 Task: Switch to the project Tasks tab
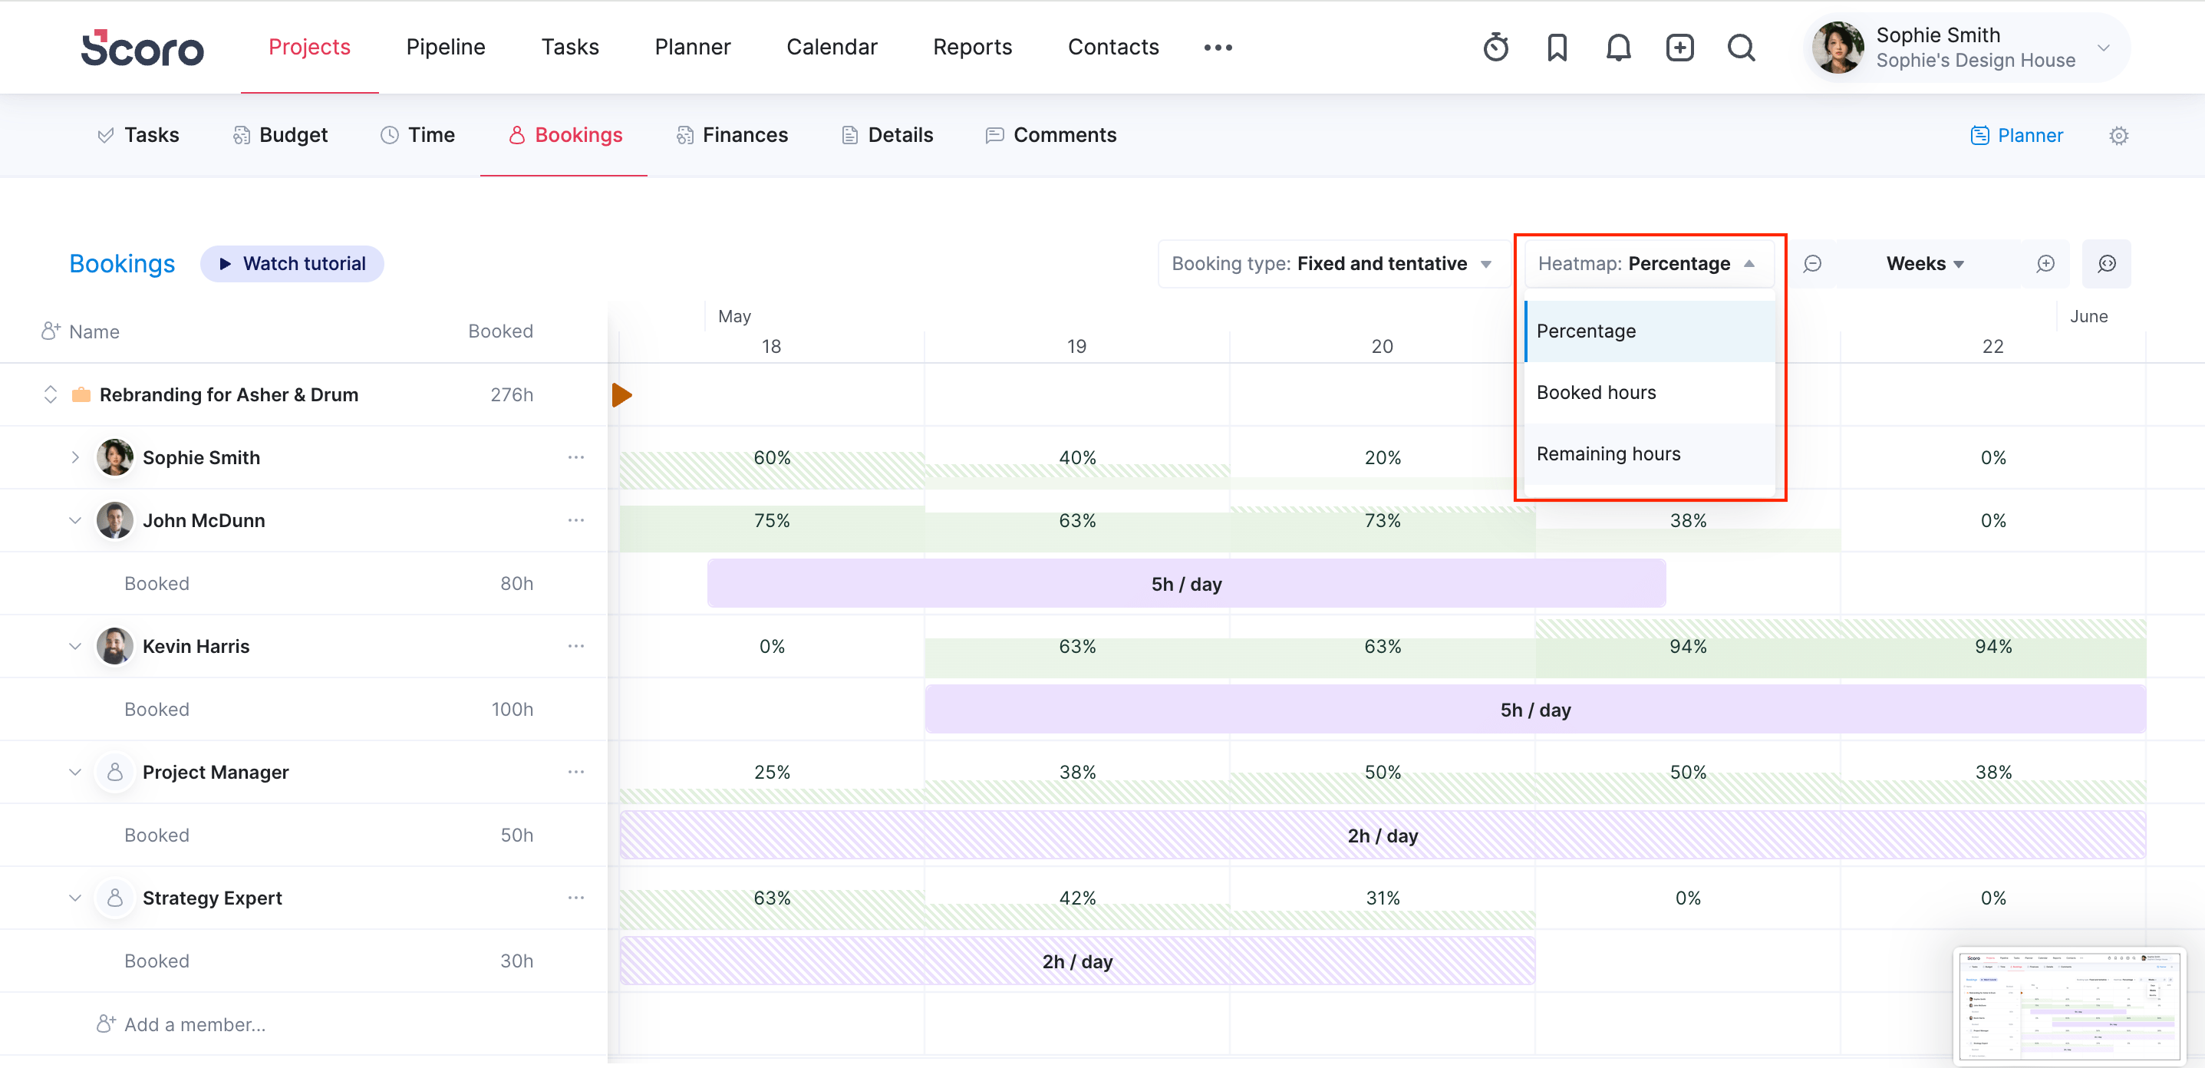(x=139, y=135)
